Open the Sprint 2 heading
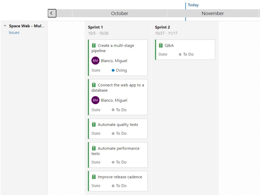The height and width of the screenshot is (195, 260). tap(162, 27)
